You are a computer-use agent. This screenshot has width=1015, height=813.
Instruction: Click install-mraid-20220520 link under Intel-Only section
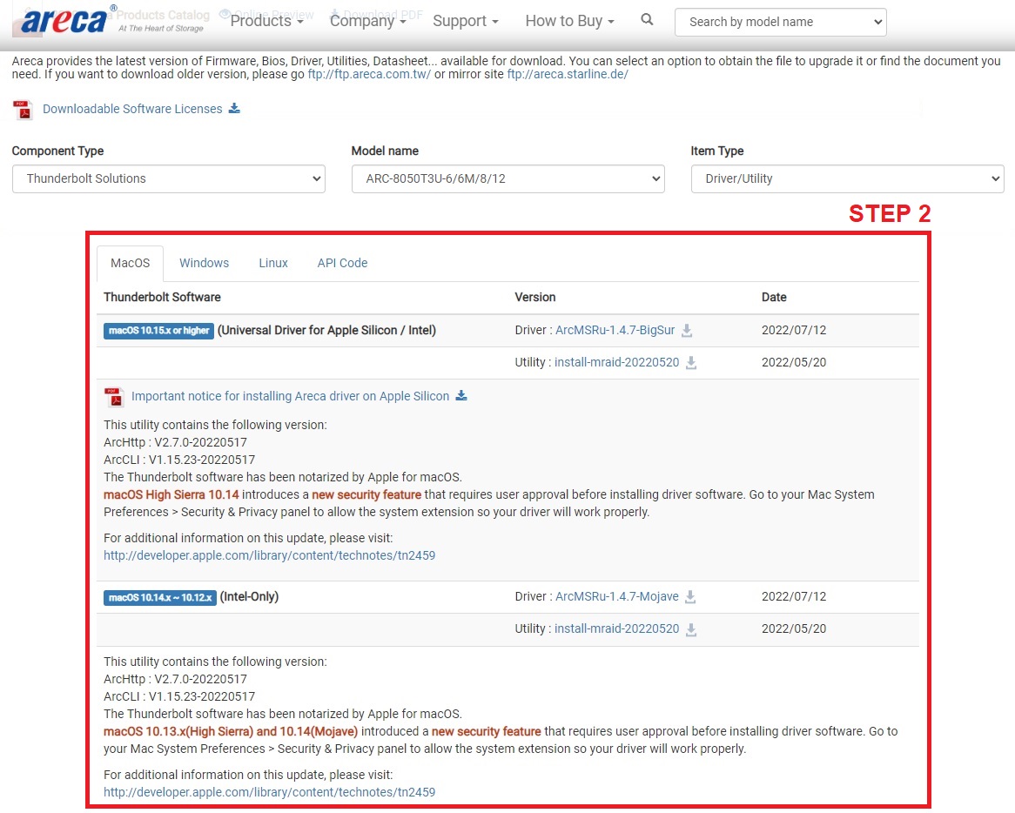pyautogui.click(x=617, y=628)
